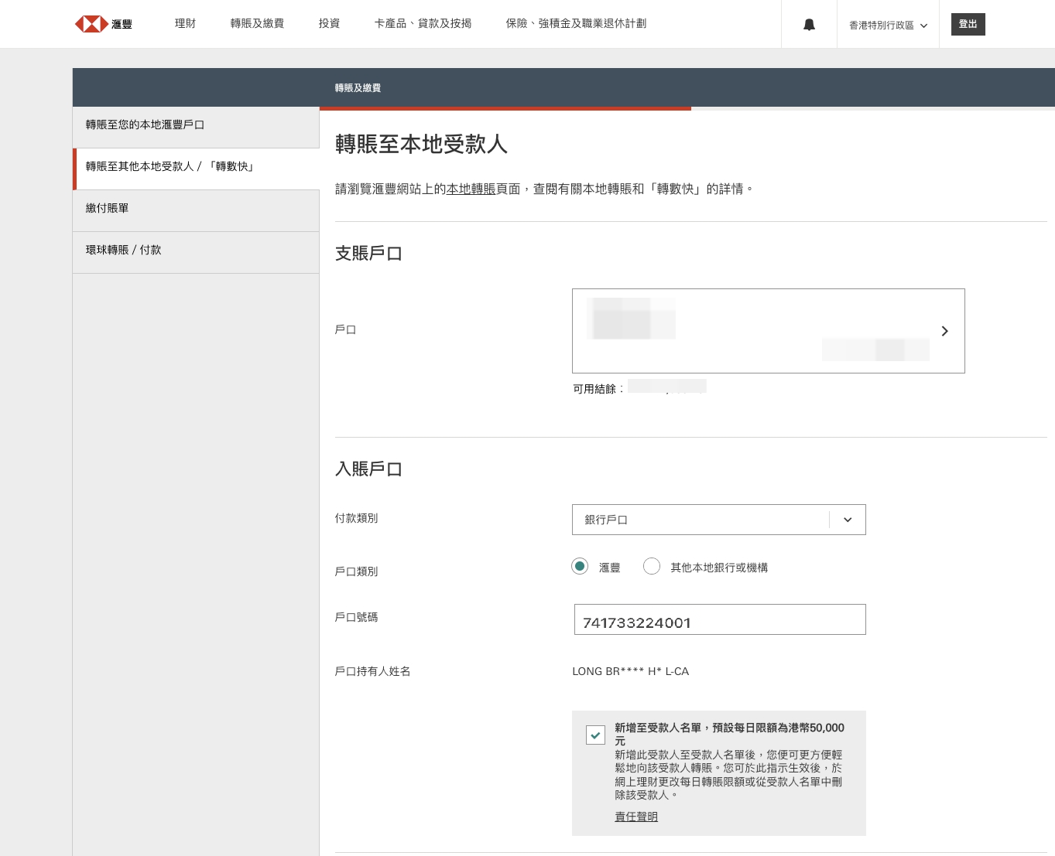1055x856 pixels.
Task: Open the 責任聲明 link
Action: coord(636,817)
